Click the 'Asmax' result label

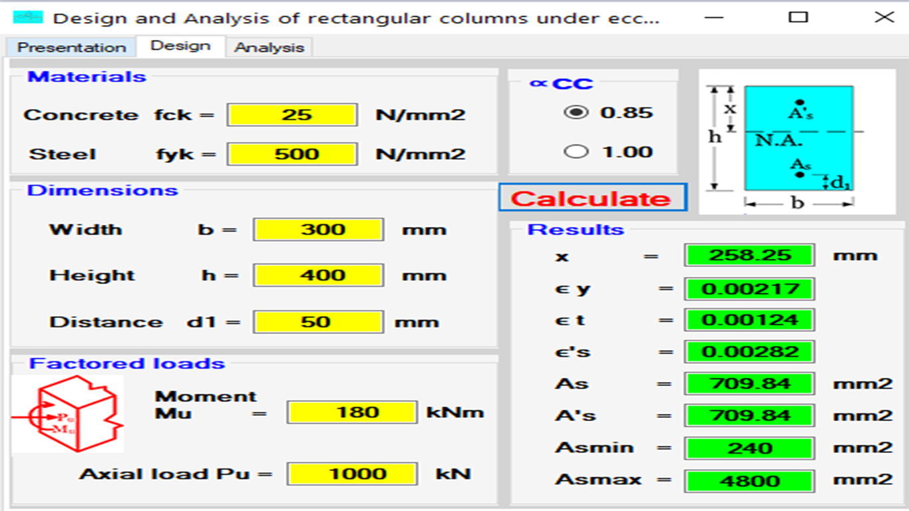[598, 480]
